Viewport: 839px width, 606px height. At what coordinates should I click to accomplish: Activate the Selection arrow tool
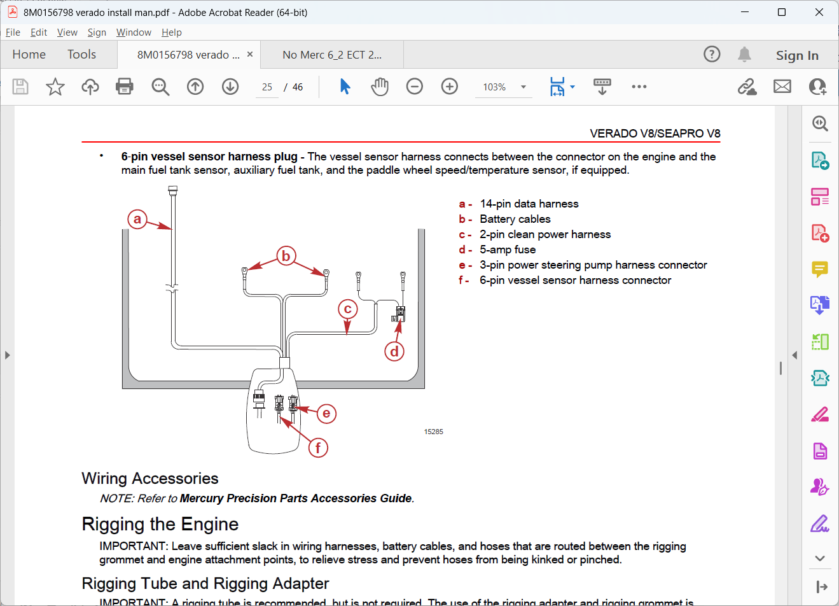[x=345, y=87]
